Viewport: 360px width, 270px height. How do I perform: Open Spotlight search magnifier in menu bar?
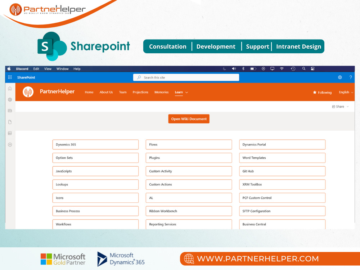[304, 69]
